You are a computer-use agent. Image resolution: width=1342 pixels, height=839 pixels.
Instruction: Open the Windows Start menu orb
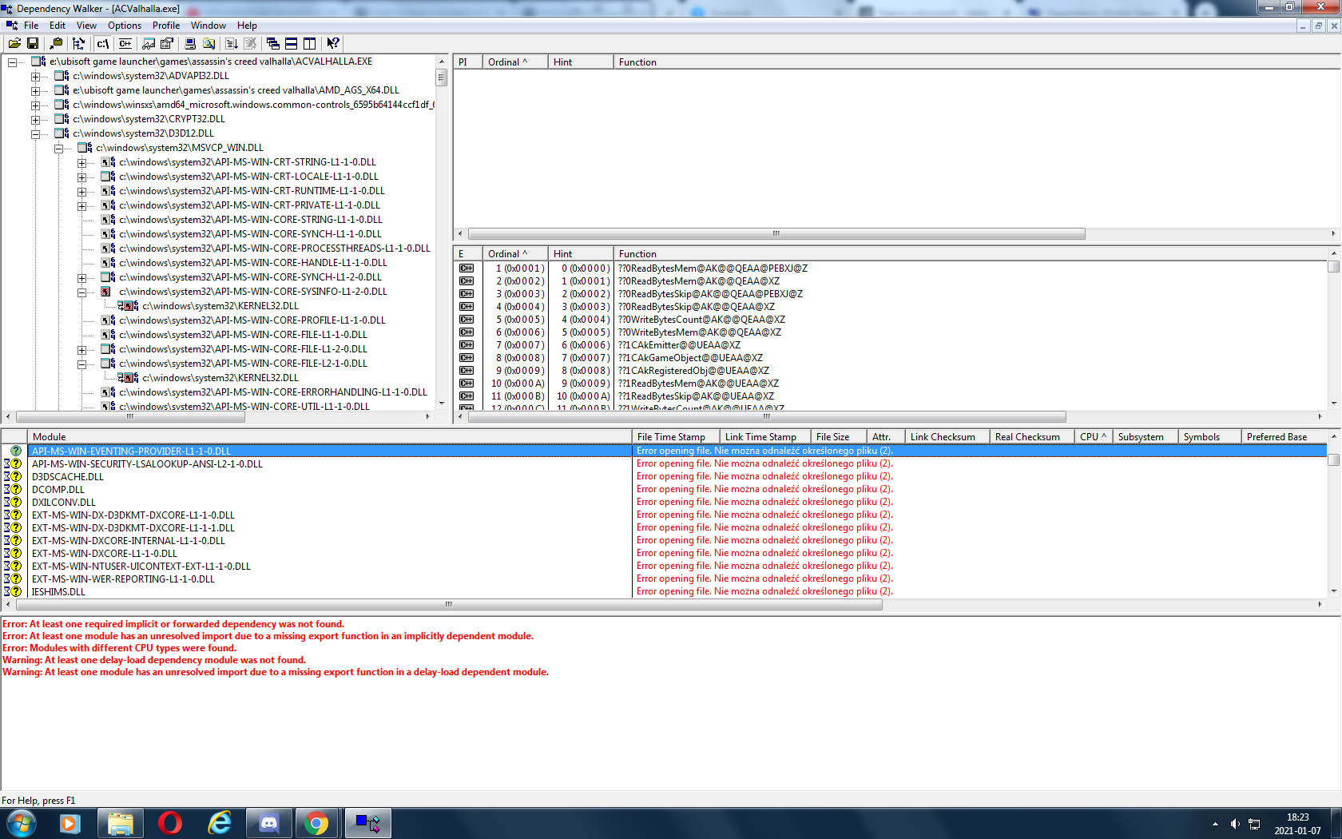point(21,823)
